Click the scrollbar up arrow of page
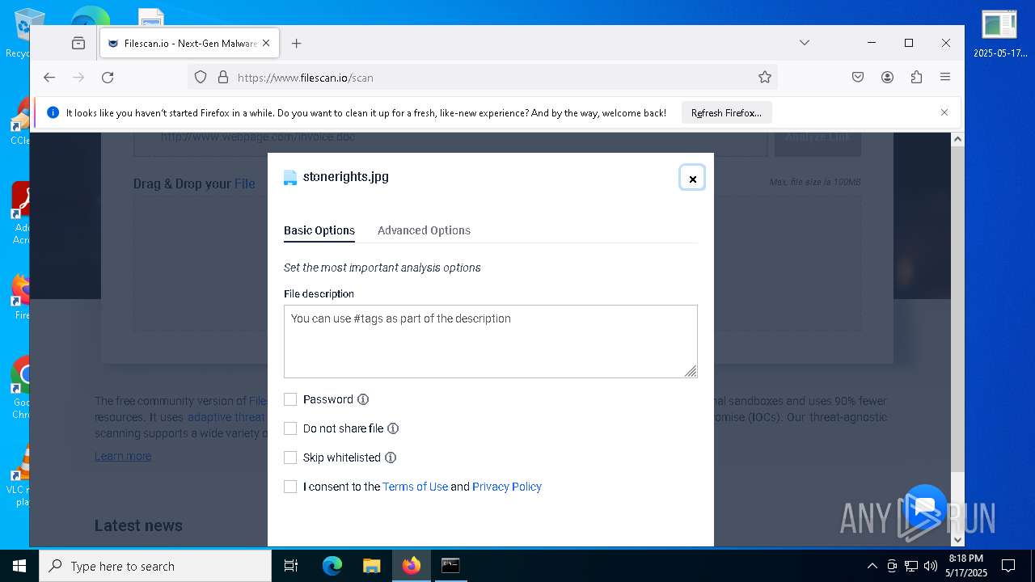 [x=957, y=139]
